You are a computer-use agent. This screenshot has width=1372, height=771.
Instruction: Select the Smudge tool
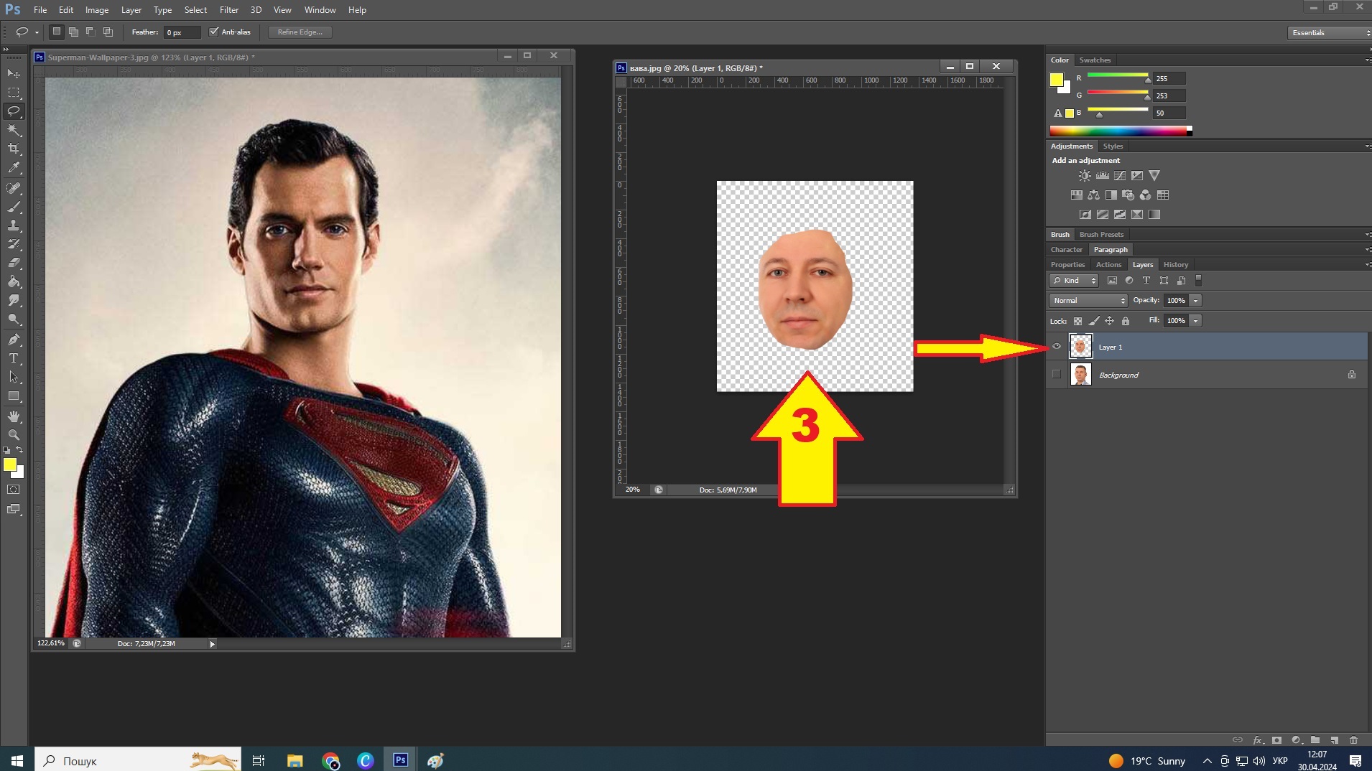tap(14, 300)
